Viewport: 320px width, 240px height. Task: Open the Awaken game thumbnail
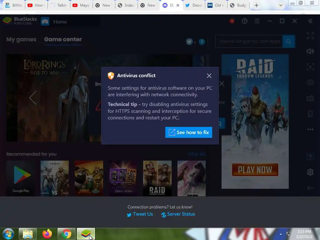(x=55, y=178)
